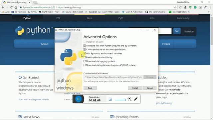Cancel the Python setup
The image size is (213, 120).
tap(150, 88)
